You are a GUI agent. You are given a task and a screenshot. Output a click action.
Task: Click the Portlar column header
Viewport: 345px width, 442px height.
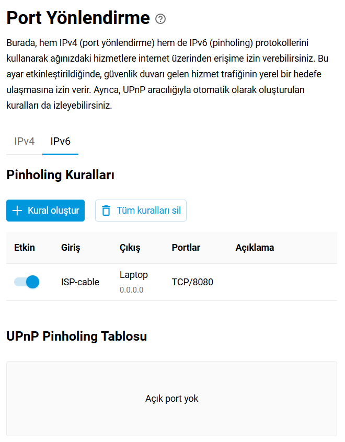click(186, 248)
